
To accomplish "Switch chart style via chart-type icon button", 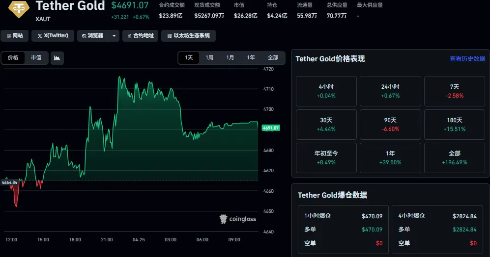I will pos(57,58).
